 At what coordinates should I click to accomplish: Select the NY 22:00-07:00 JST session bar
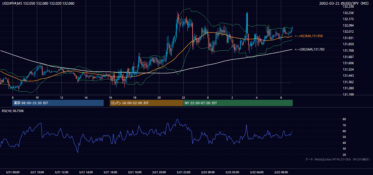click(x=238, y=103)
